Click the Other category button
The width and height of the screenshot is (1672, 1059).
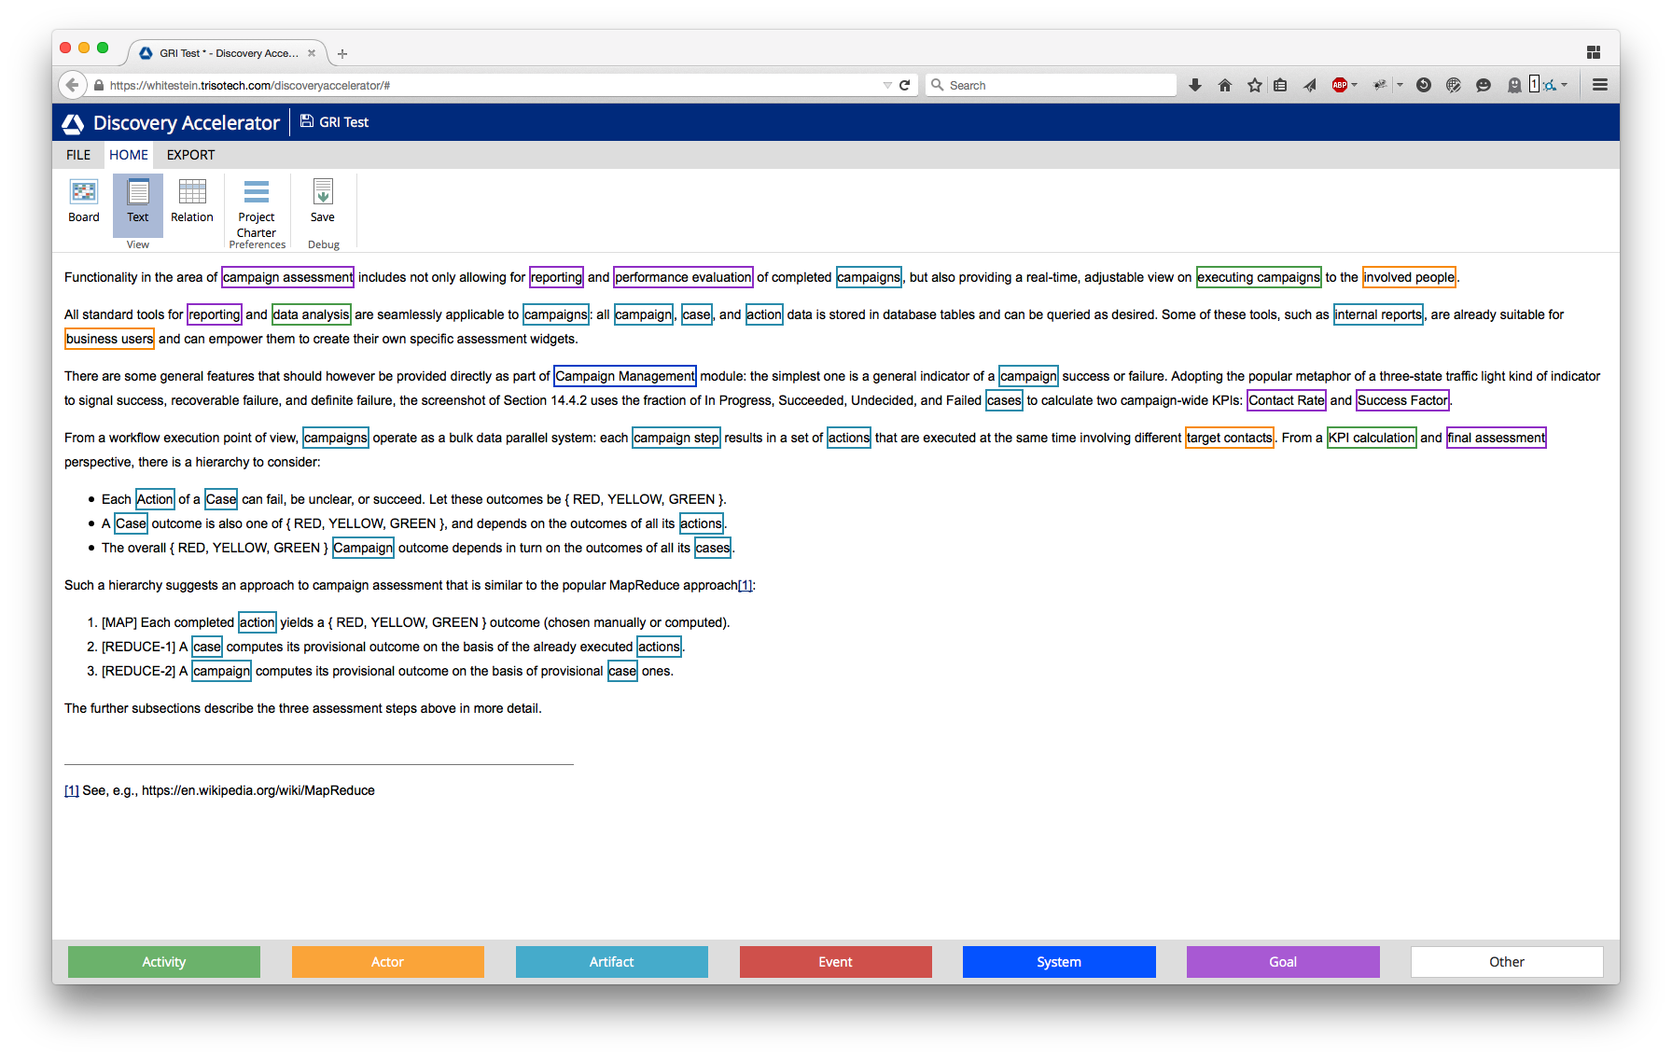[x=1506, y=962]
